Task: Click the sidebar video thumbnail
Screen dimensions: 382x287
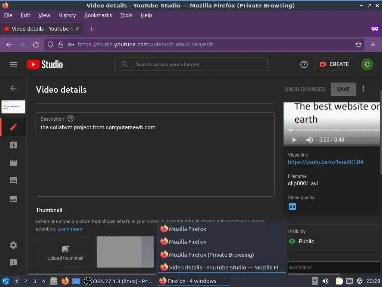Action: 13,107
